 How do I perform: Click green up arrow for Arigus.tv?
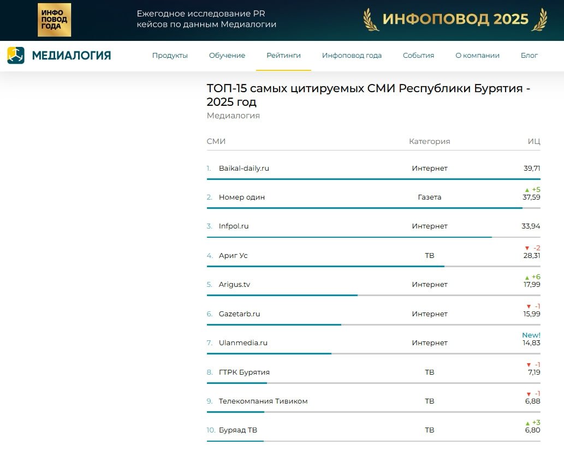[527, 278]
